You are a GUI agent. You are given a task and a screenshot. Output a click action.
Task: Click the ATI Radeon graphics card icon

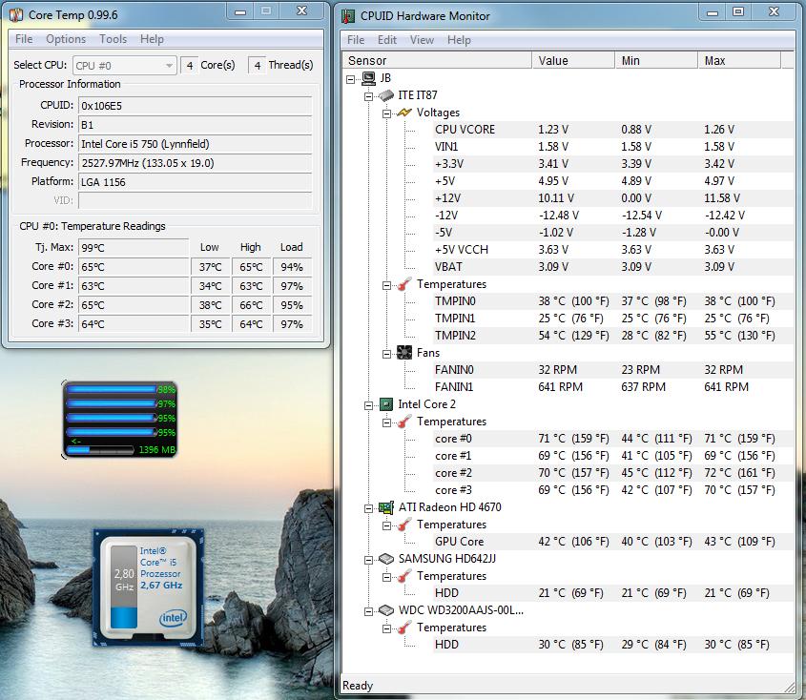pyautogui.click(x=386, y=507)
